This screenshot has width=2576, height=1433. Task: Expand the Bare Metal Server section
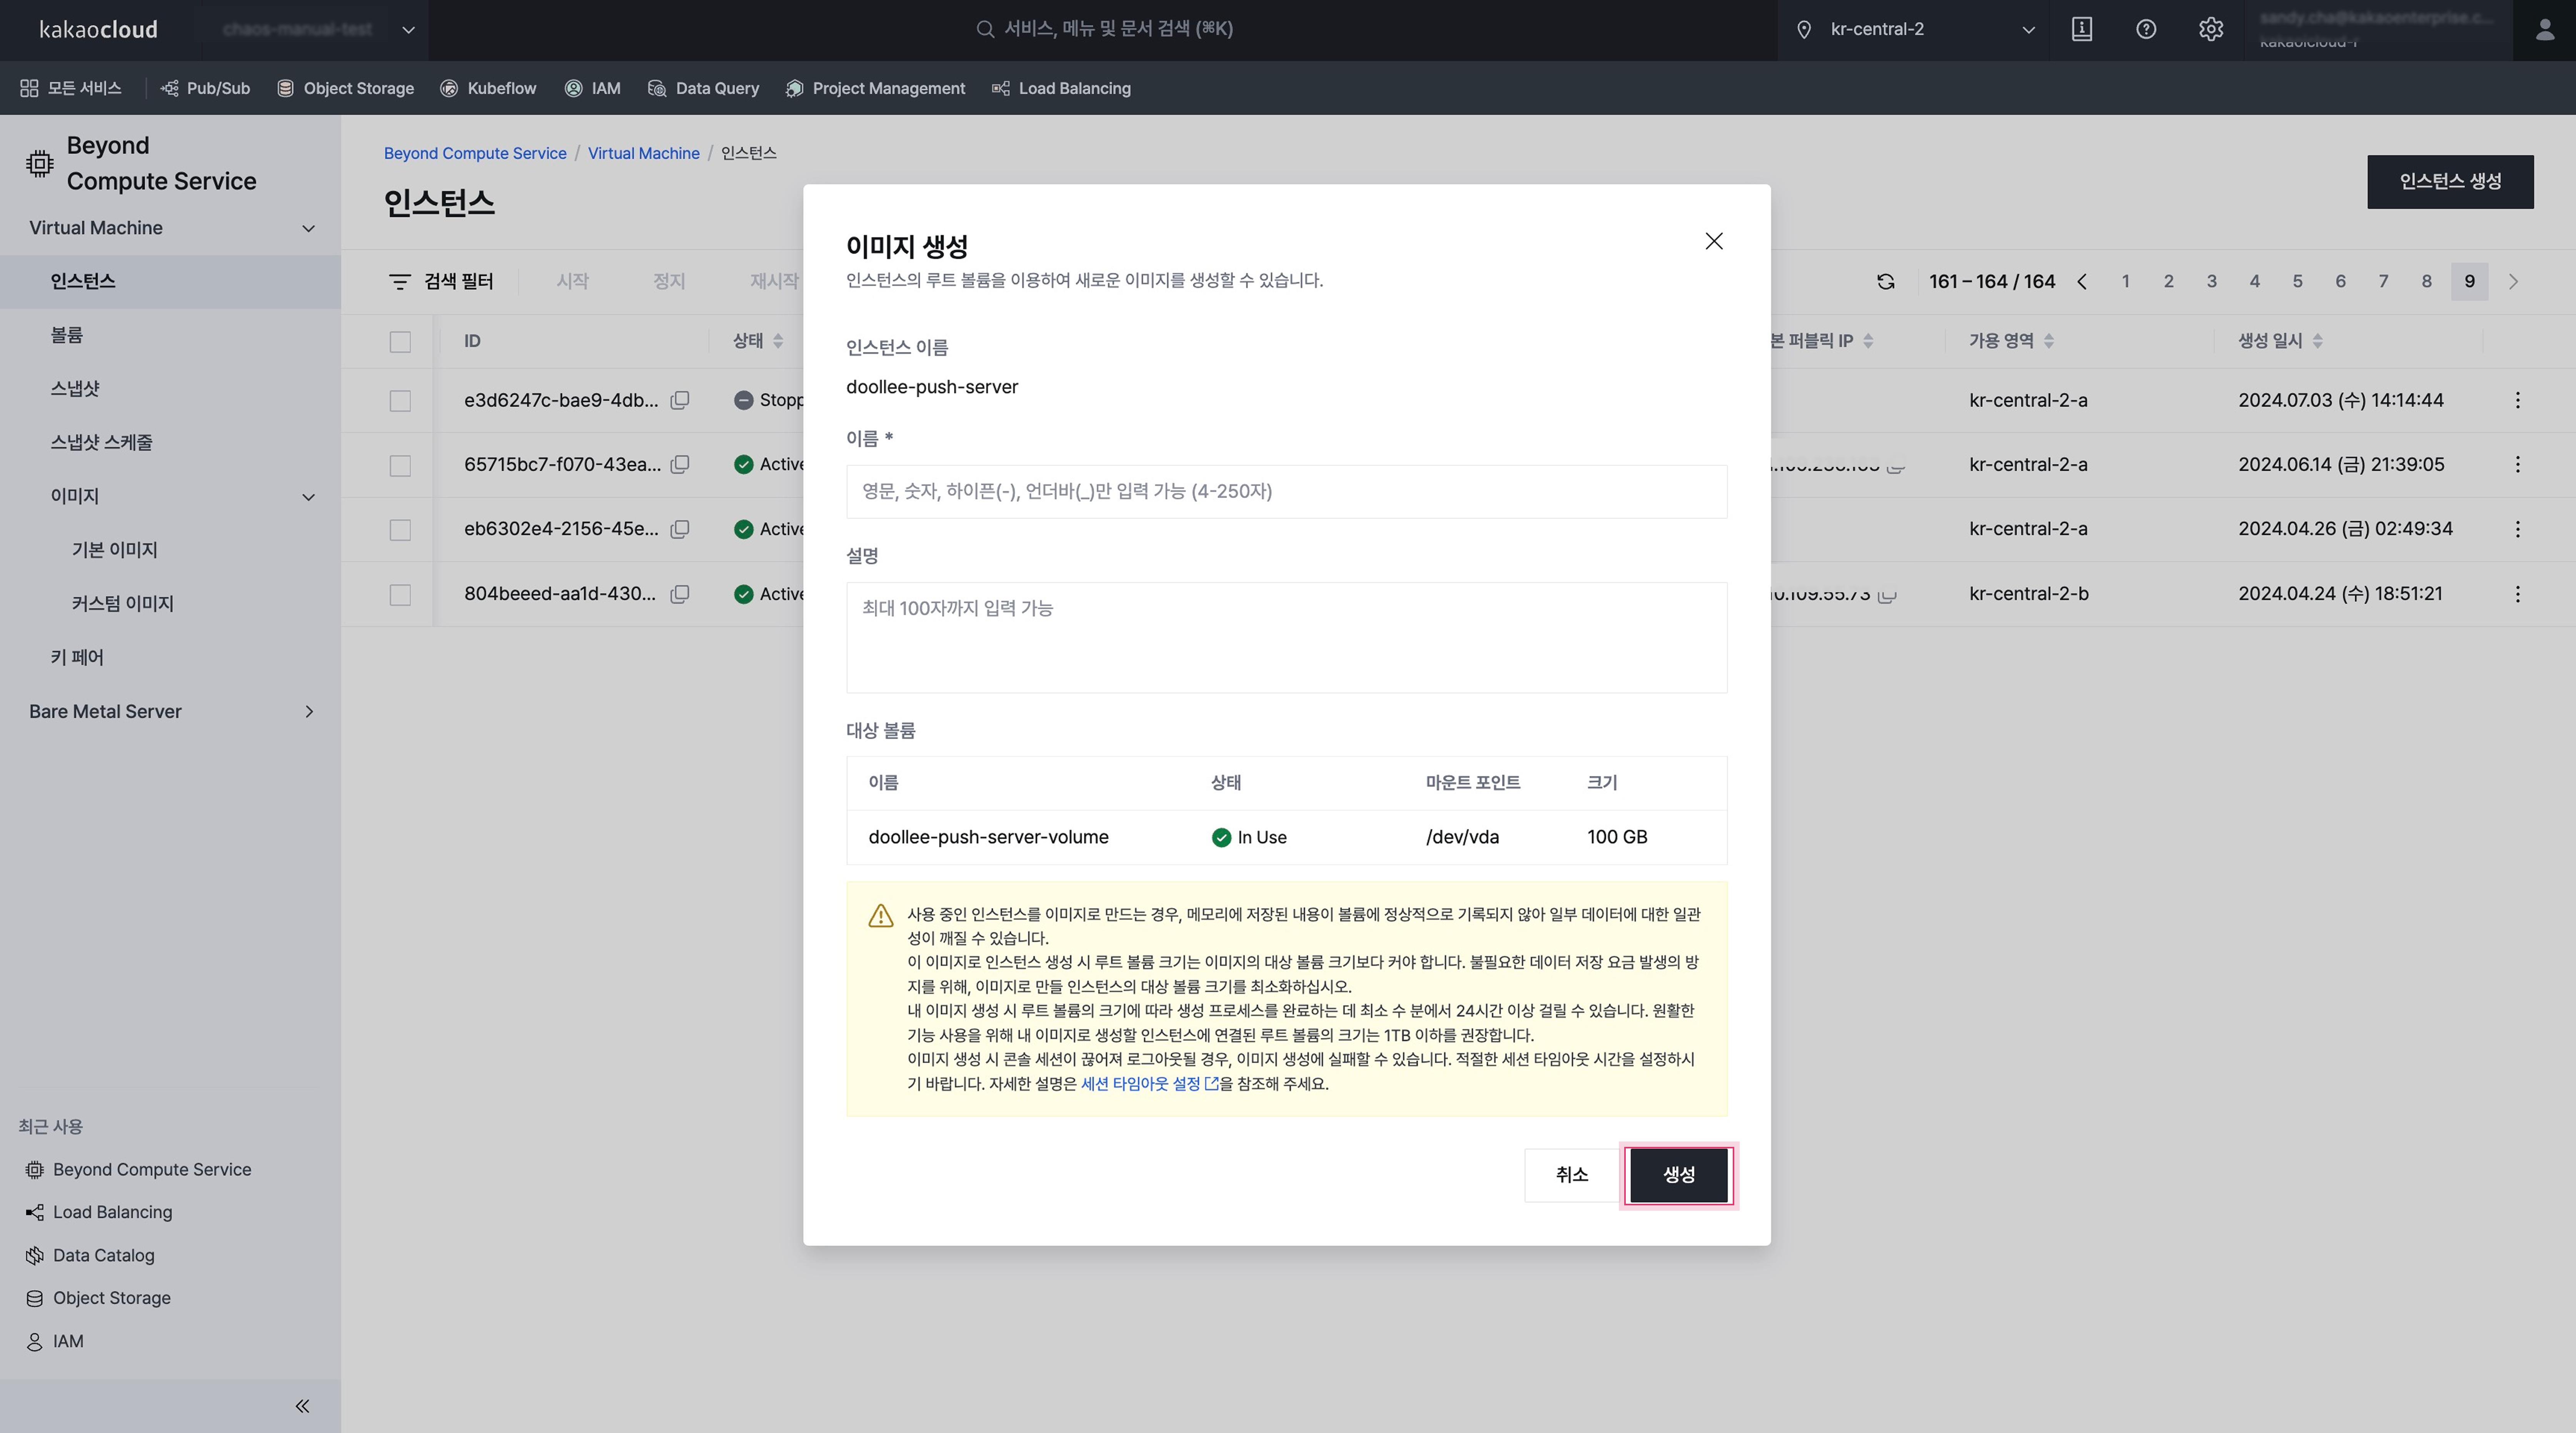pyautogui.click(x=308, y=711)
